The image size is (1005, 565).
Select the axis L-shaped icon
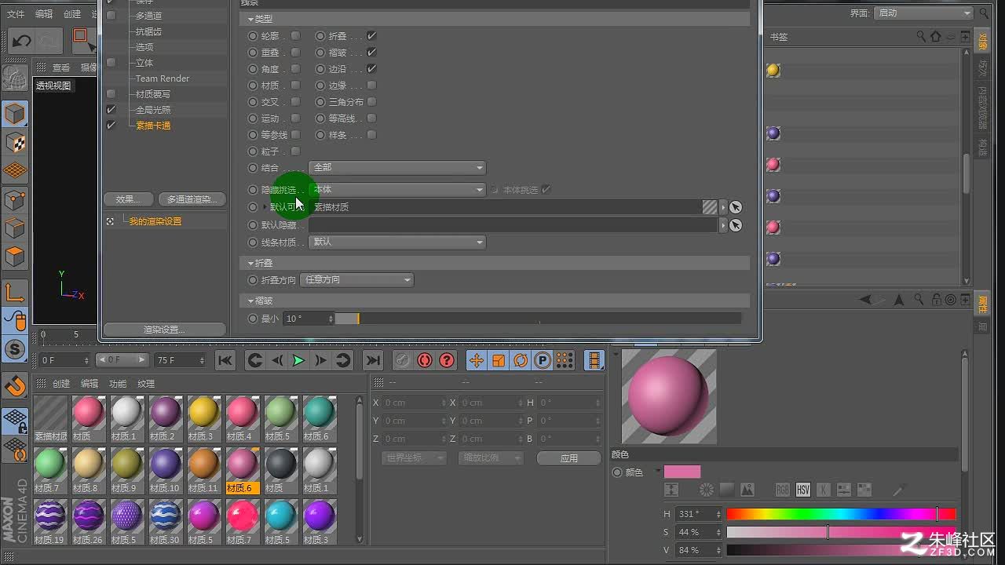point(15,293)
